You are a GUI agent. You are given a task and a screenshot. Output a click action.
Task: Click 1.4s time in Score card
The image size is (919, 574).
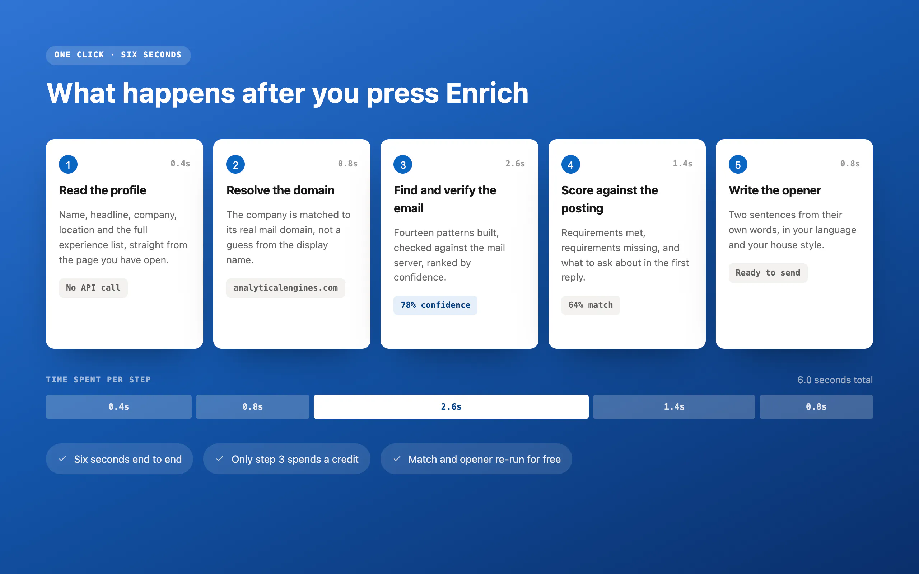(x=682, y=164)
